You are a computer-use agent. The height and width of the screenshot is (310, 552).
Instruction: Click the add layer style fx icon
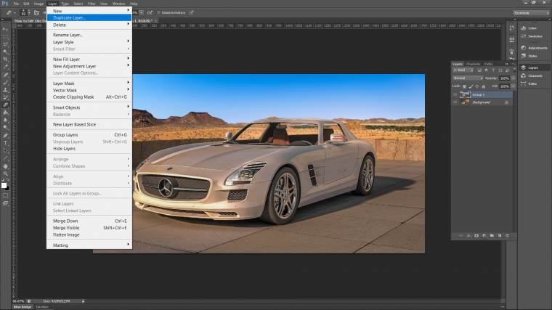point(469,236)
